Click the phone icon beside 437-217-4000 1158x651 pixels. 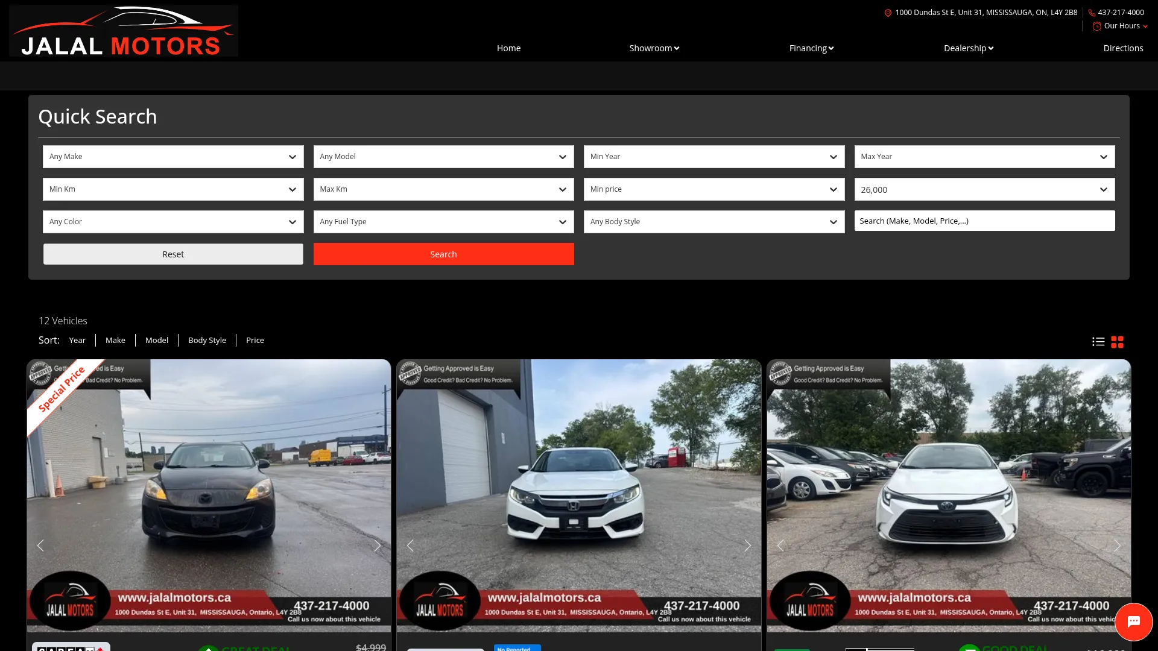click(1092, 13)
